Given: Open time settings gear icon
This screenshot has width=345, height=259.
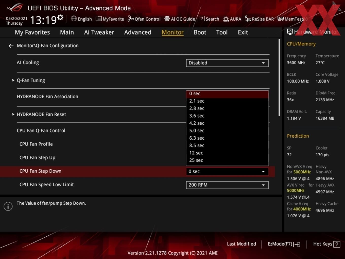Looking at the screenshot, I should pos(60,18).
